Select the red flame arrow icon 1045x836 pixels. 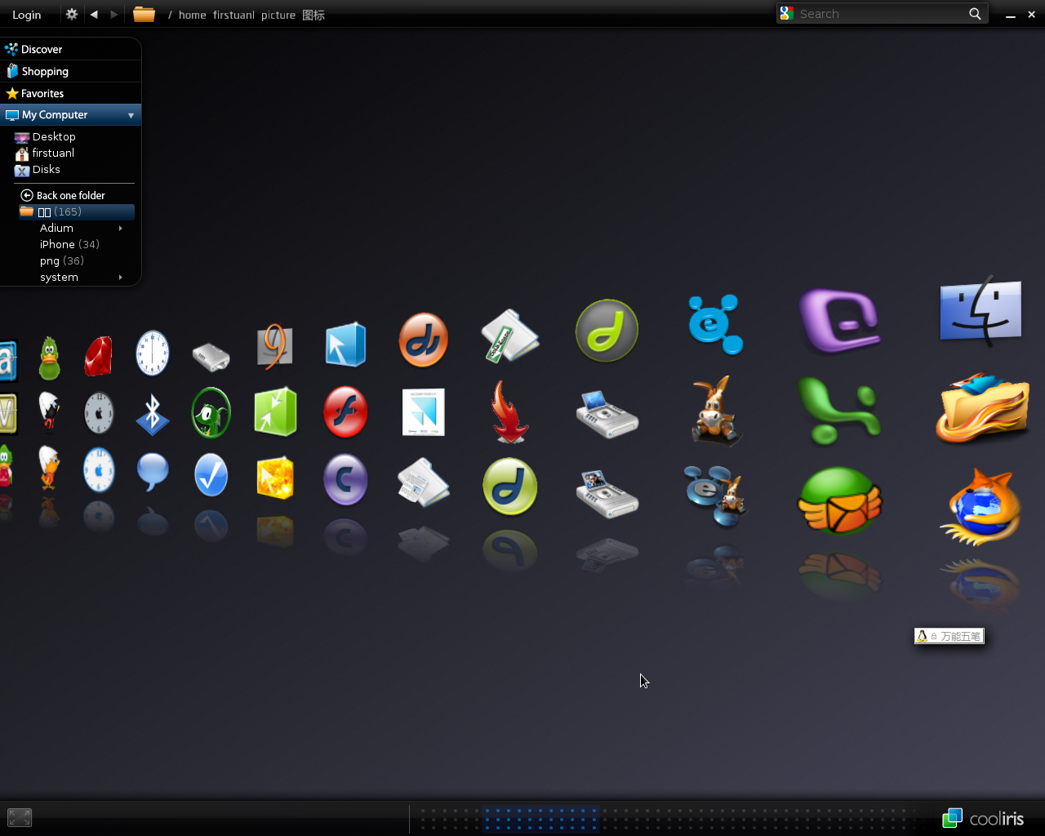(510, 412)
